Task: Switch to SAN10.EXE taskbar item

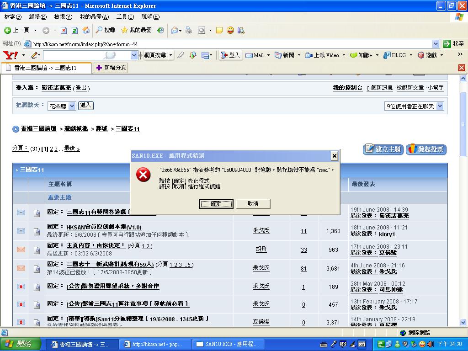Action: (x=228, y=344)
